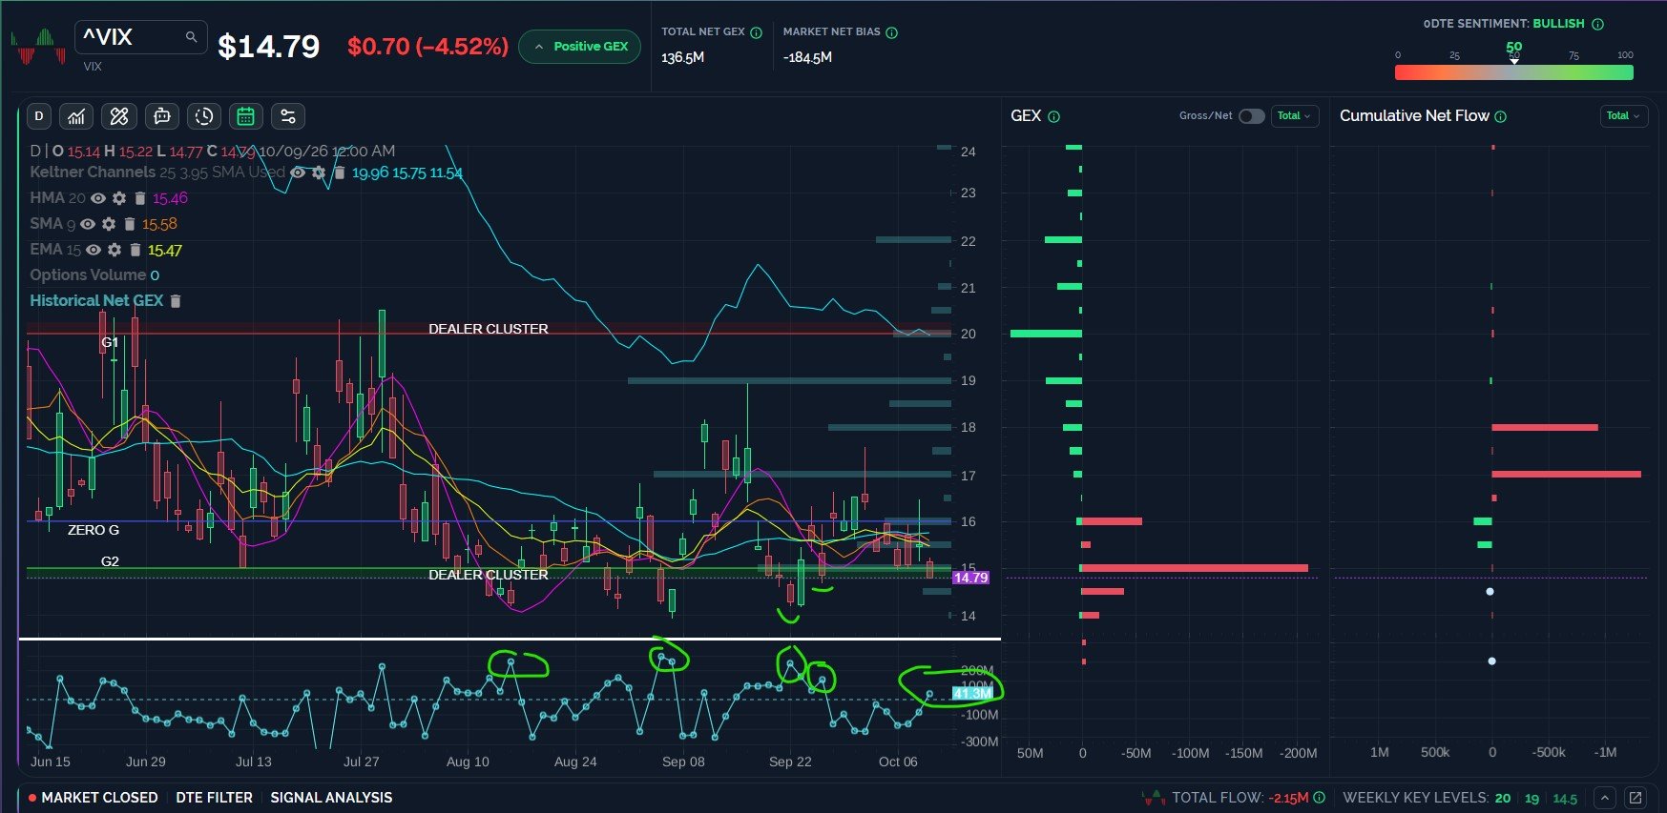Open settings gear for Keltner Channels
Image resolution: width=1667 pixels, height=813 pixels.
319,173
